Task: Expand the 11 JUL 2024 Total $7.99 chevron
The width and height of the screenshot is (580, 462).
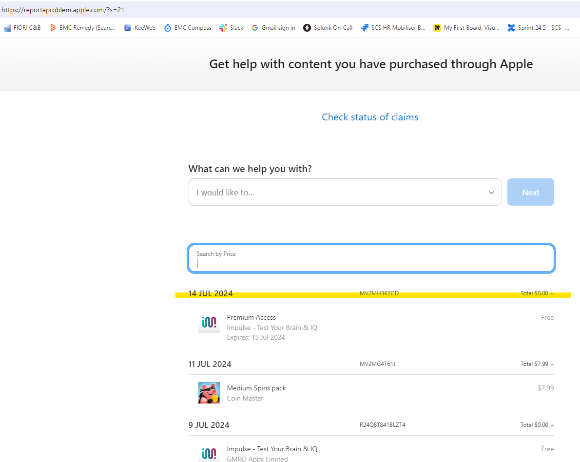Action: [x=552, y=365]
